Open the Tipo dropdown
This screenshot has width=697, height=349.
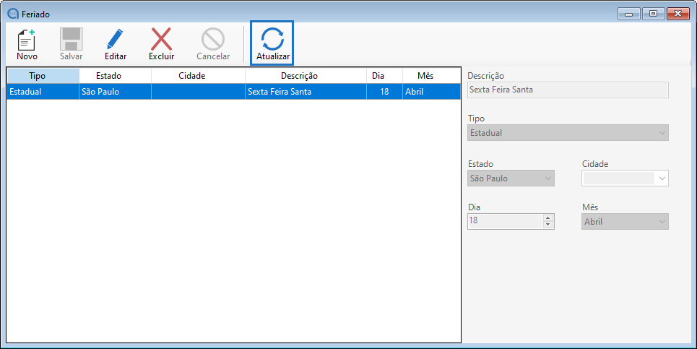pyautogui.click(x=662, y=133)
